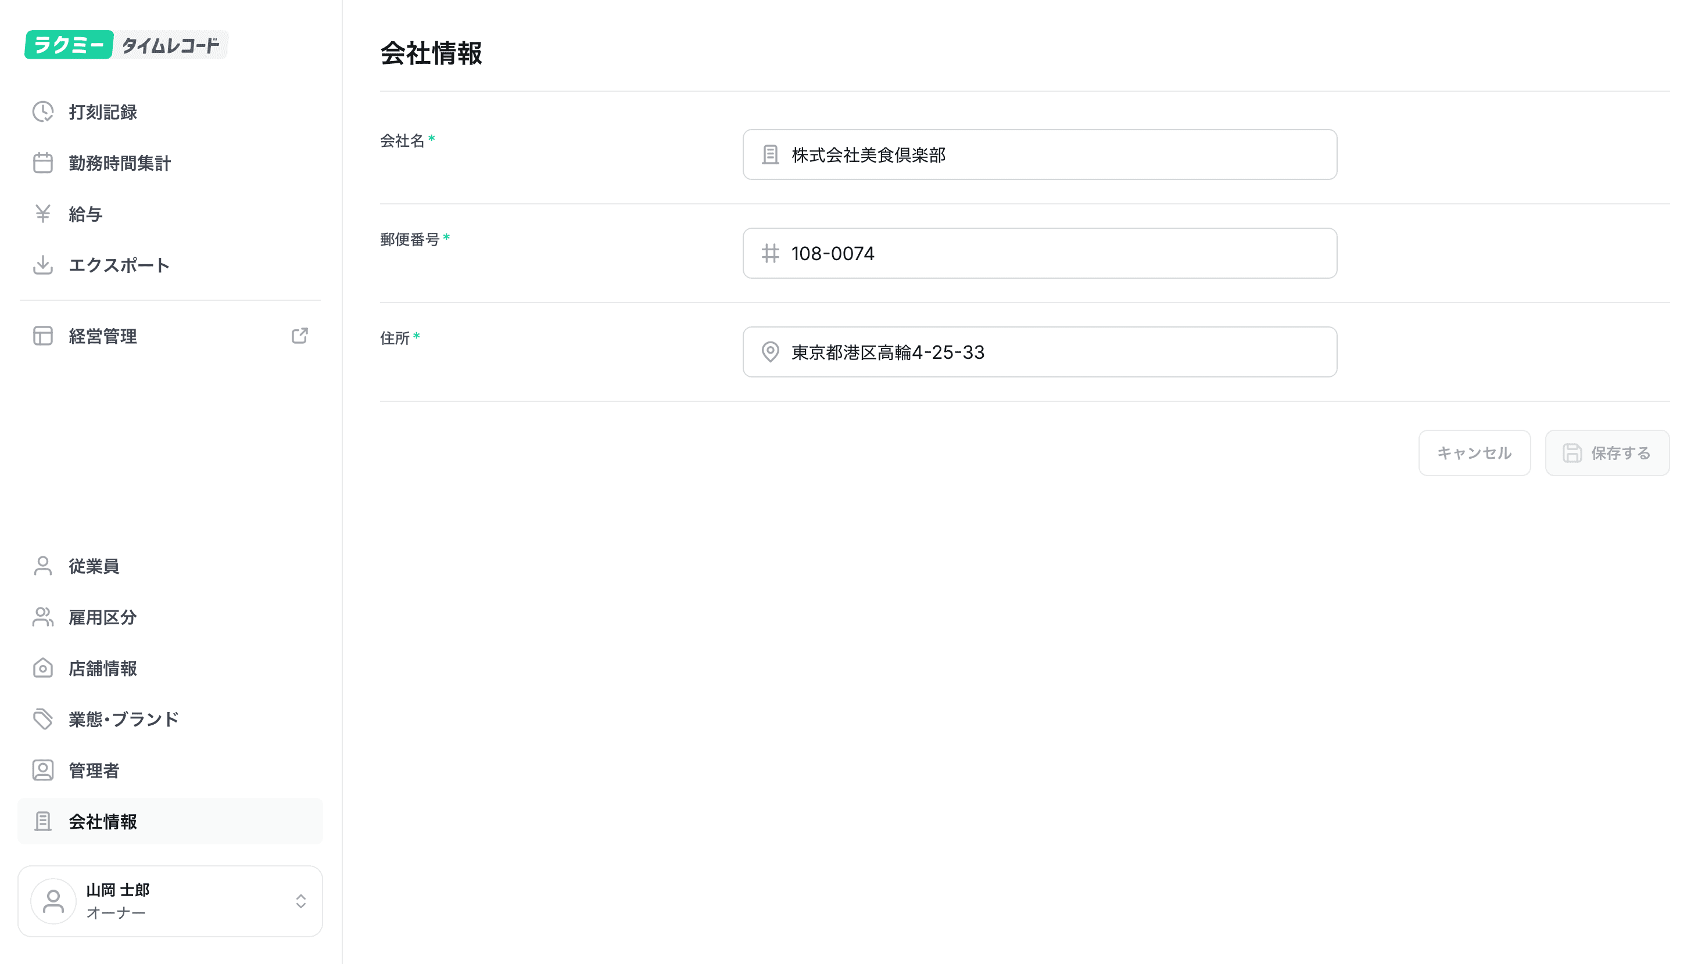Expand the 山岡 士郎 account switcher chevron
This screenshot has height=964, width=1705.
tap(300, 901)
